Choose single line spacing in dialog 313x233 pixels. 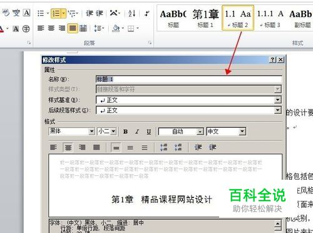pyautogui.click(x=116, y=148)
